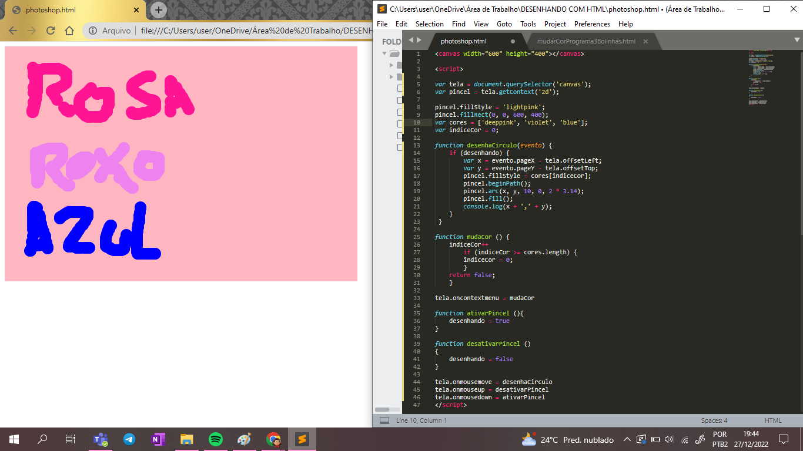The height and width of the screenshot is (451, 803).
Task: Click Sublime Text taskbar icon
Action: (302, 439)
